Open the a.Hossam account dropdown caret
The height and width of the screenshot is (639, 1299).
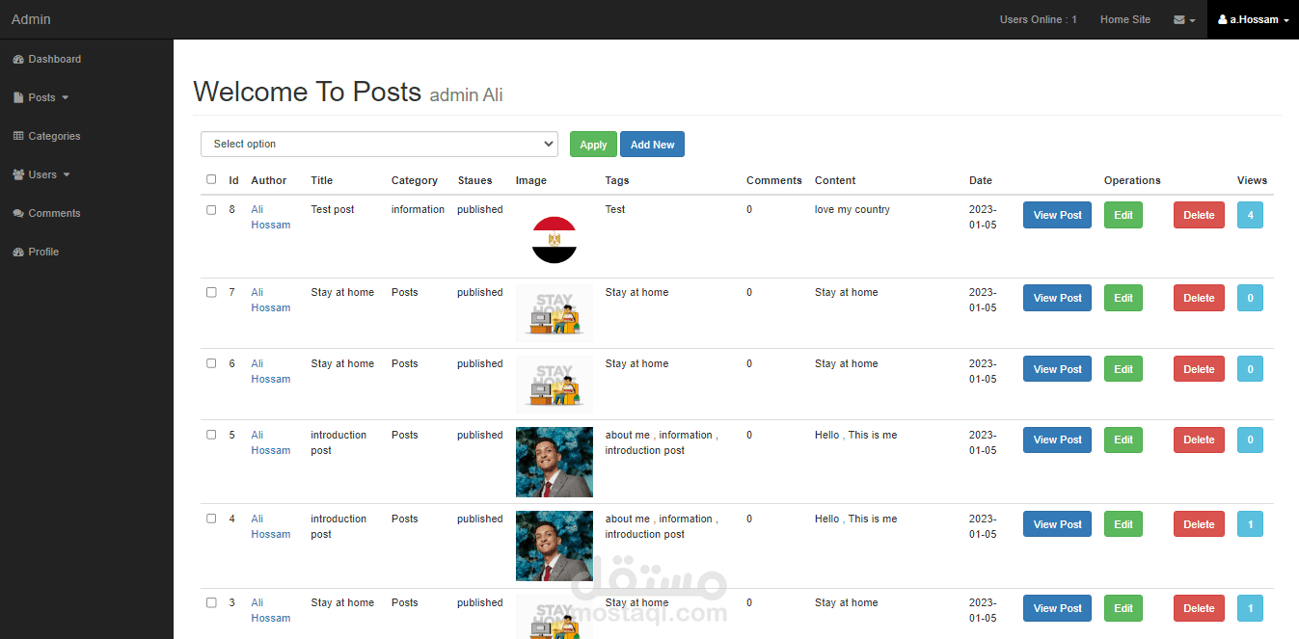pos(1286,20)
